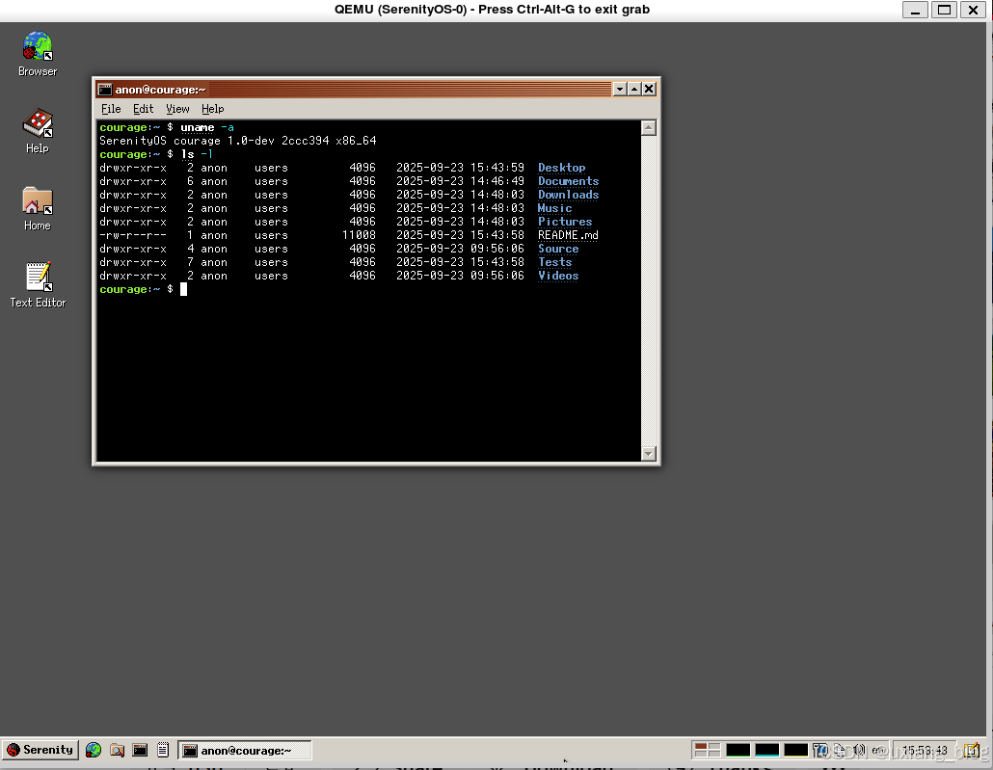Click the terminal icon in the window title bar
Viewport: 993px width, 770px height.
click(105, 90)
